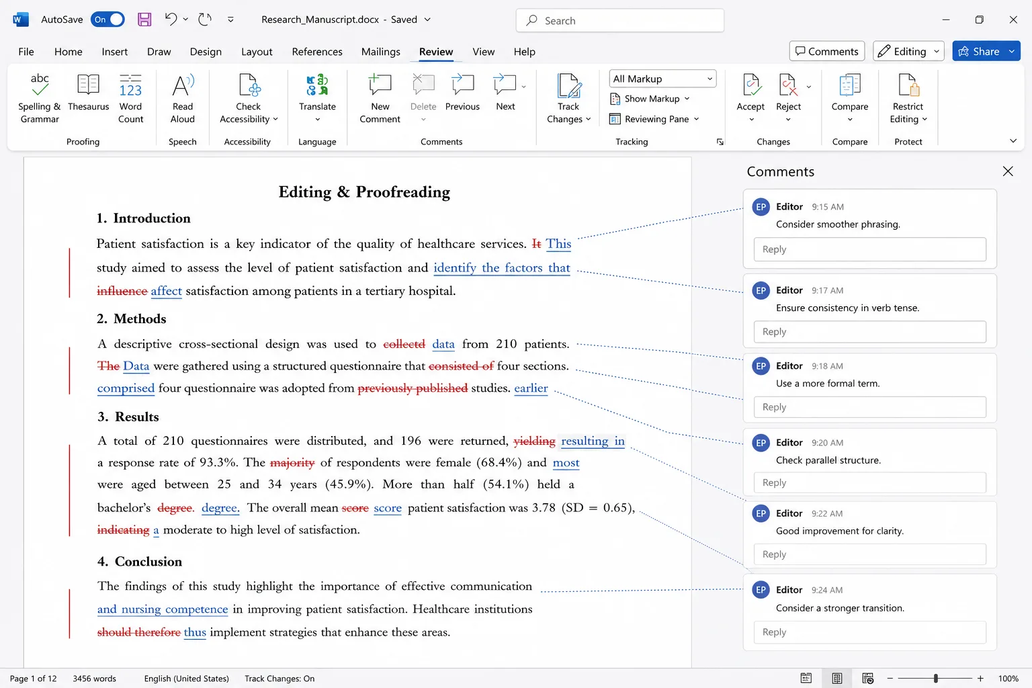Switch to the Insert tab
1032x688 pixels.
115,52
